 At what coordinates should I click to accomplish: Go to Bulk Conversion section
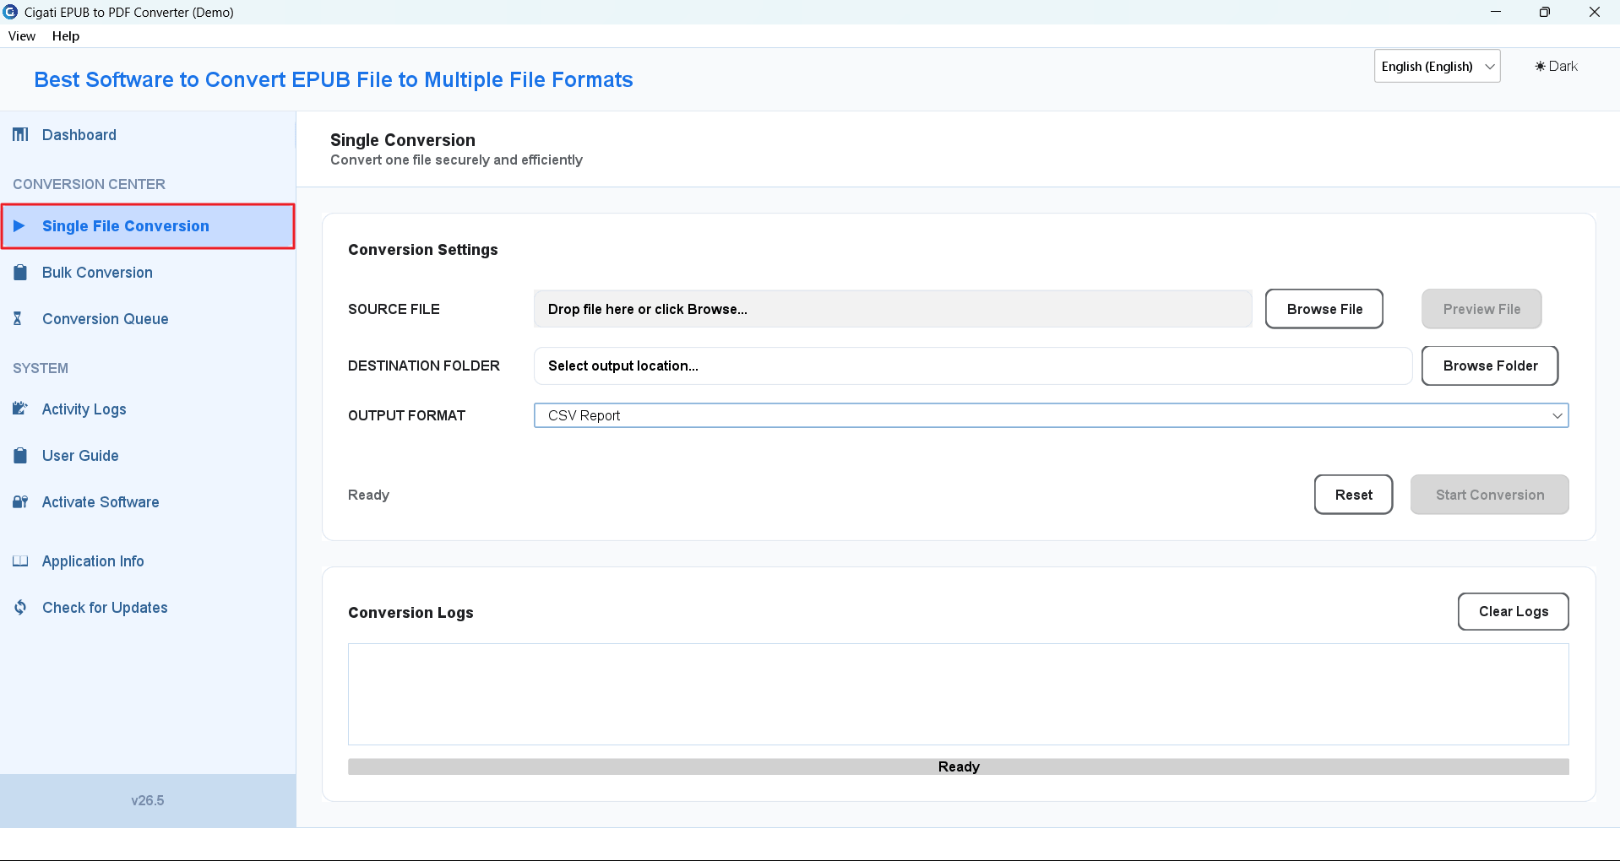tap(148, 273)
